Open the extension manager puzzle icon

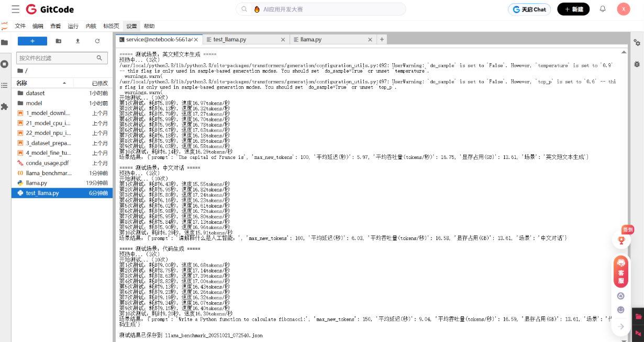(5, 107)
